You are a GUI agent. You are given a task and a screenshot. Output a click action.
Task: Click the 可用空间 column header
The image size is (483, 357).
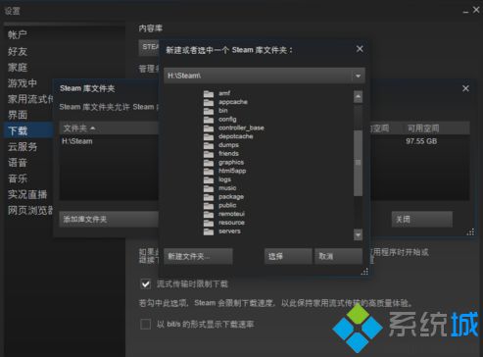pyautogui.click(x=423, y=128)
